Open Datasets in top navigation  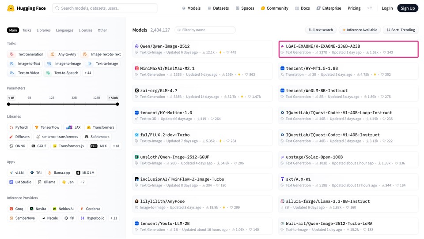(218, 8)
